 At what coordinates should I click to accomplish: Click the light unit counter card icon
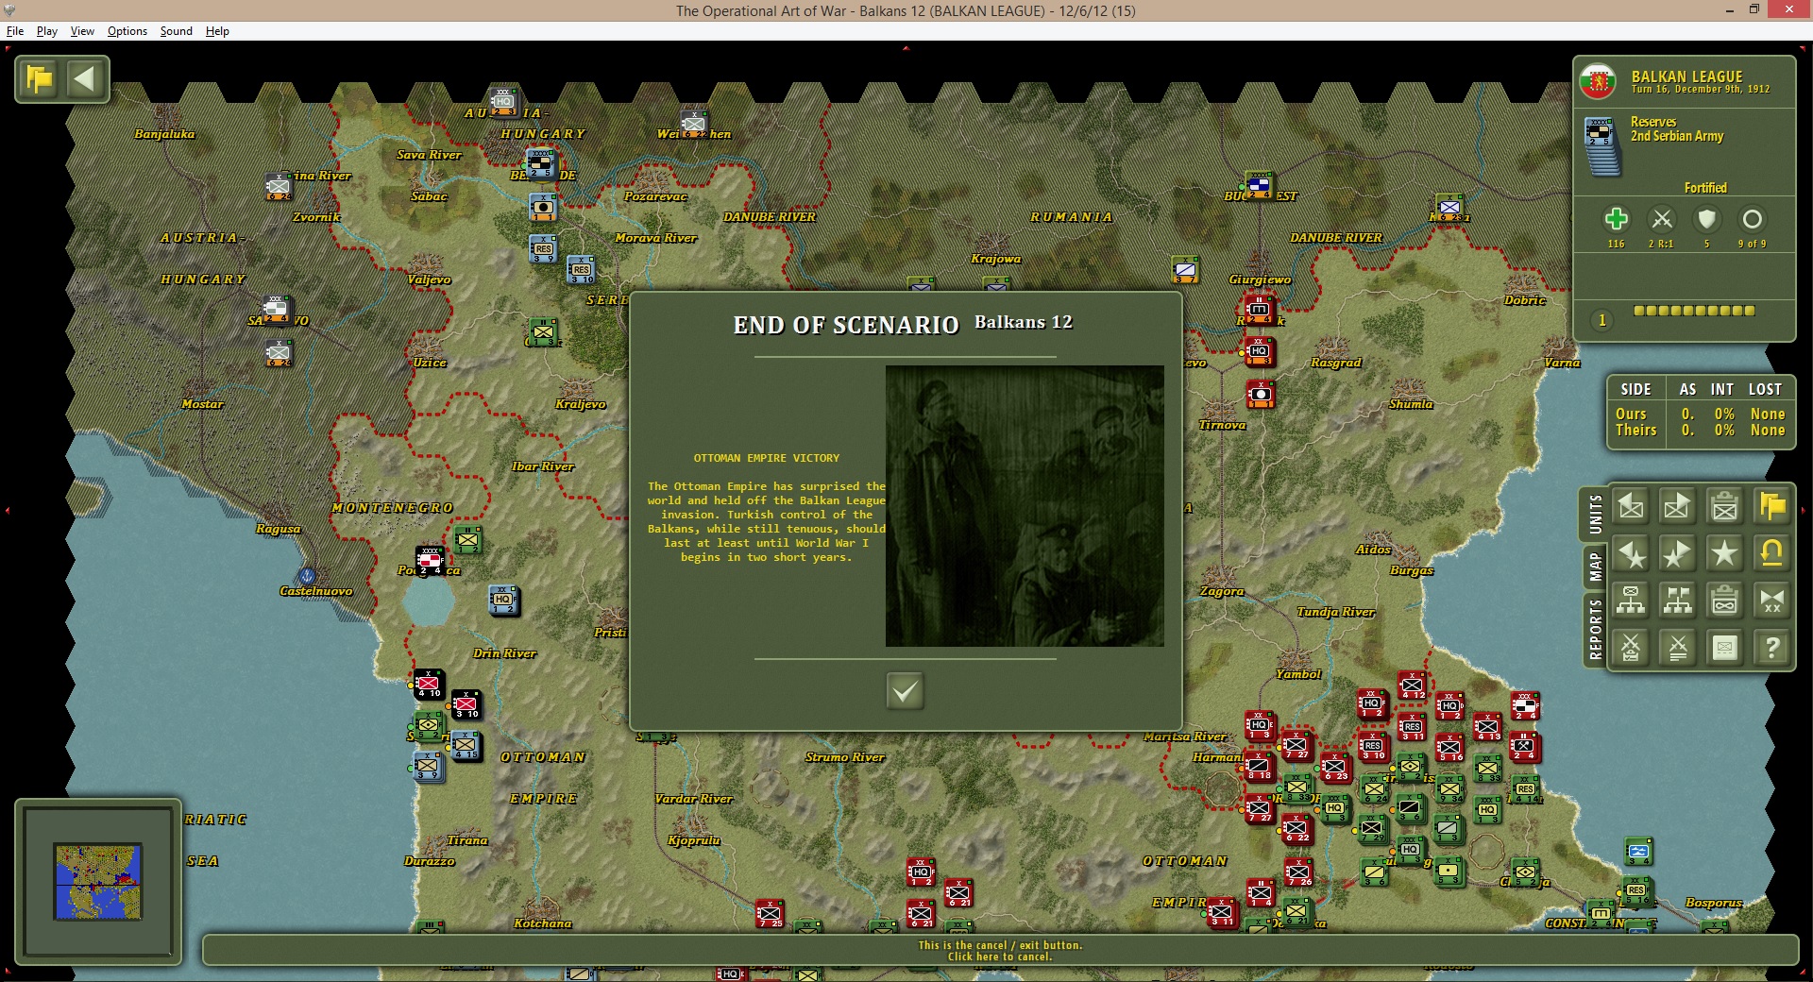(1725, 648)
